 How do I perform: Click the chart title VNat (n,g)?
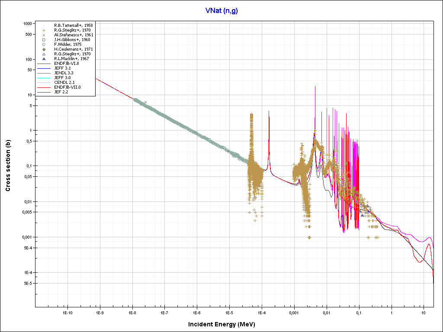click(x=221, y=10)
